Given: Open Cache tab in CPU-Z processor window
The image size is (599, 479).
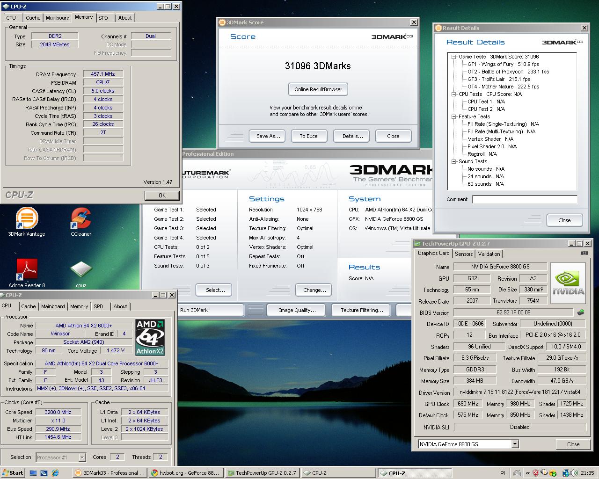Looking at the screenshot, I should pos(28,306).
